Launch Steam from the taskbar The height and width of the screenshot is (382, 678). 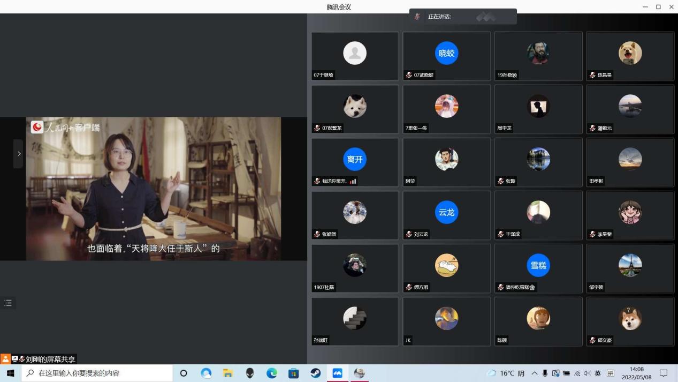pyautogui.click(x=316, y=373)
